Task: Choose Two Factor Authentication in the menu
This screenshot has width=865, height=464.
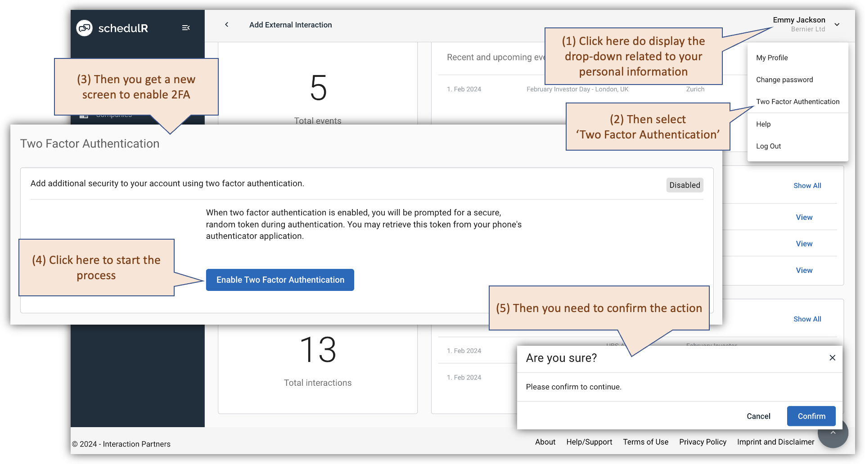Action: click(x=797, y=102)
